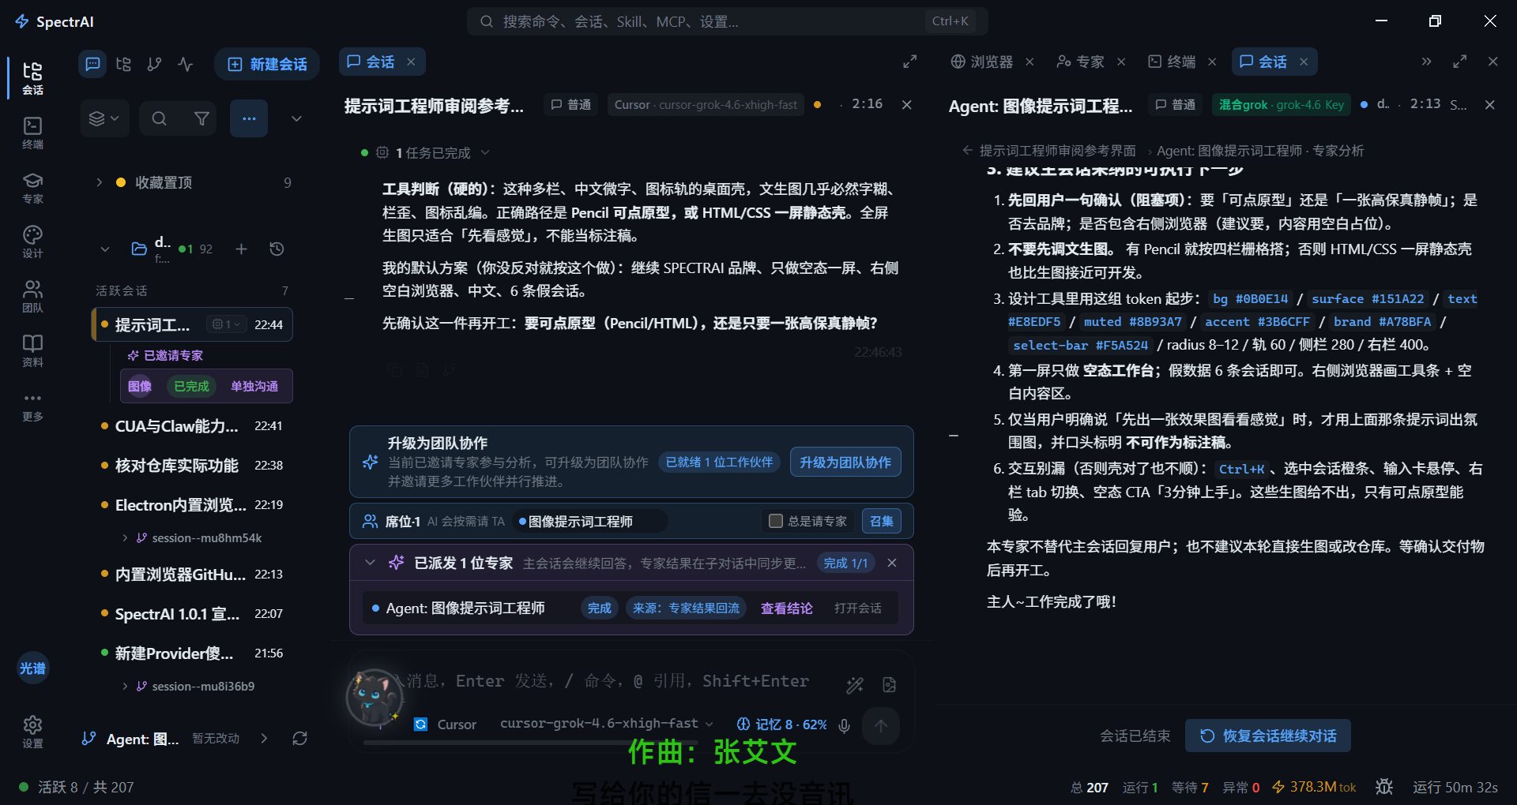Toggle the 总是请专家 checkbox

[776, 521]
